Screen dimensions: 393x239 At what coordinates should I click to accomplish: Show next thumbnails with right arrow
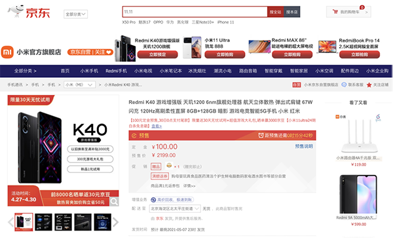(115, 222)
